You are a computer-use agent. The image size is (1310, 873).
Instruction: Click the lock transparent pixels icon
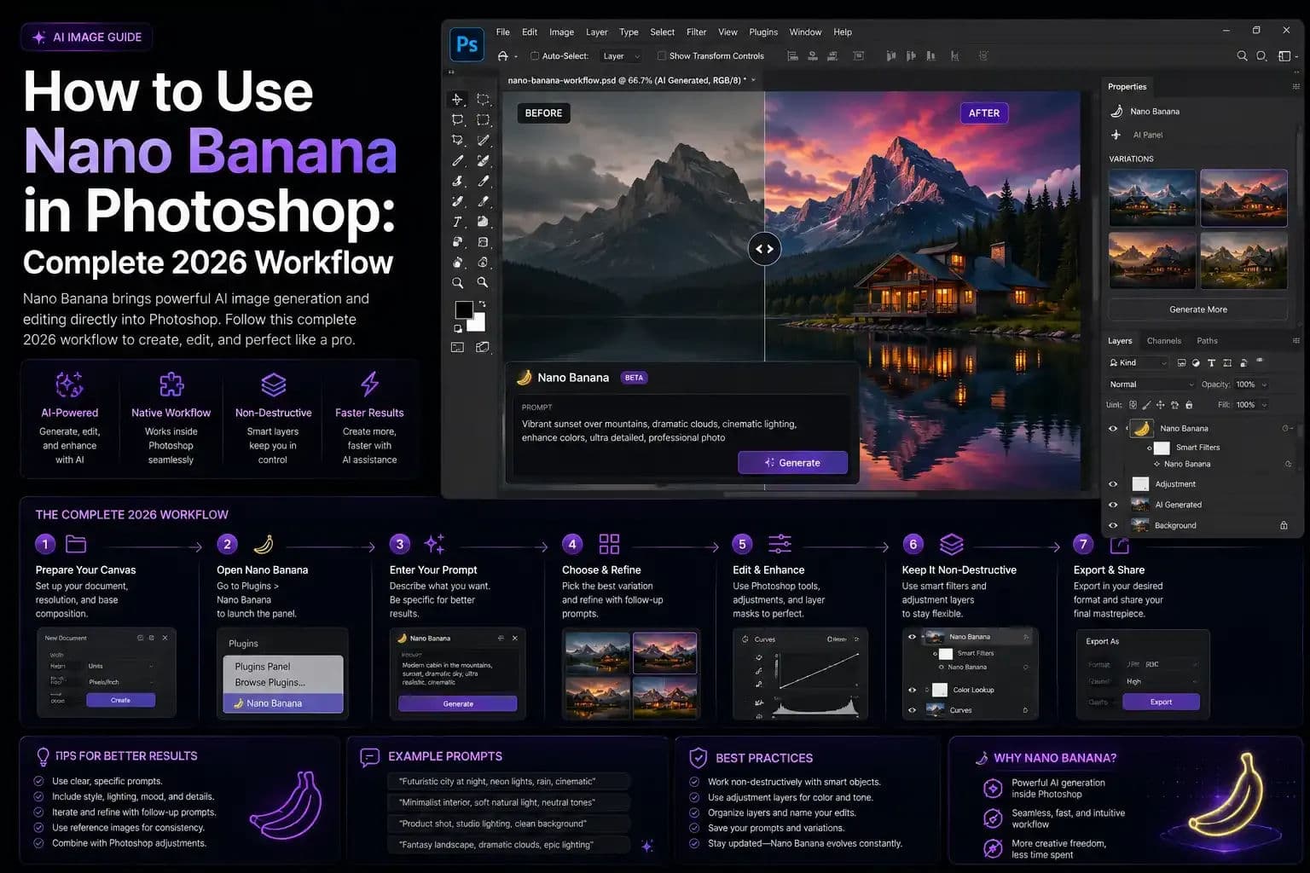coord(1133,405)
